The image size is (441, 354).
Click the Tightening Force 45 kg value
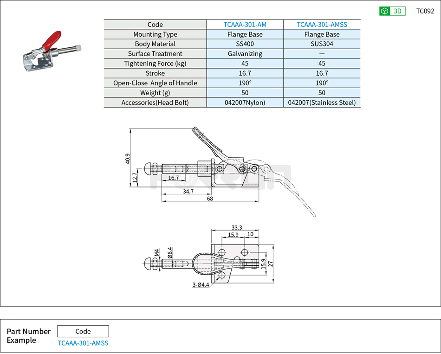point(245,63)
